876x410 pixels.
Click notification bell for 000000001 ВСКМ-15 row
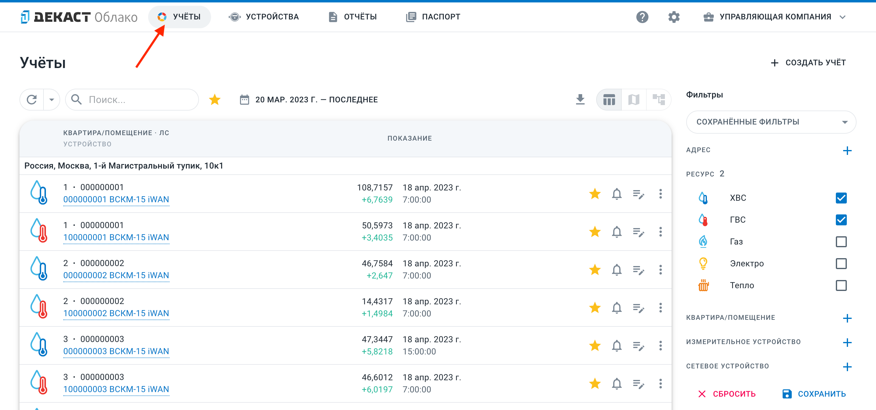click(x=617, y=194)
